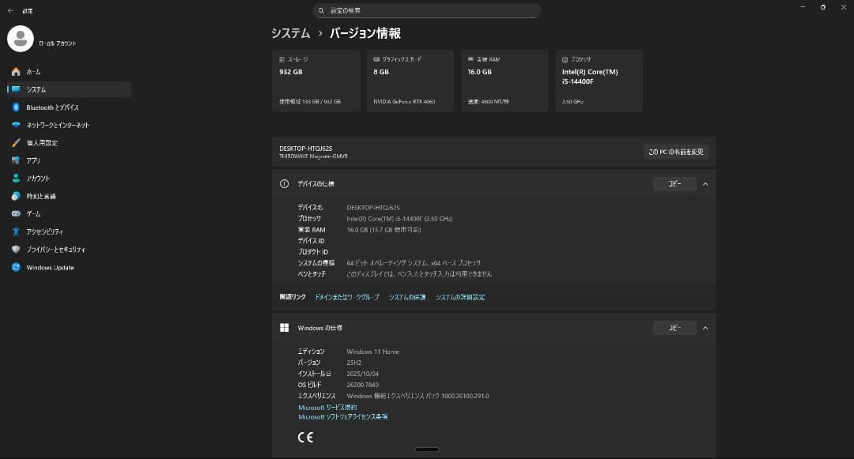Image resolution: width=854 pixels, height=459 pixels.
Task: Click the 個人用設定 brush icon
Action: [x=16, y=142]
